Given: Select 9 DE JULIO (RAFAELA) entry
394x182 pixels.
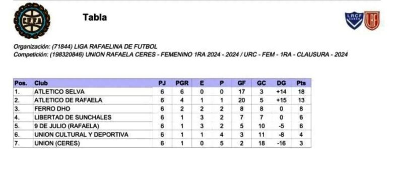Looking at the screenshot, I should (67, 126).
